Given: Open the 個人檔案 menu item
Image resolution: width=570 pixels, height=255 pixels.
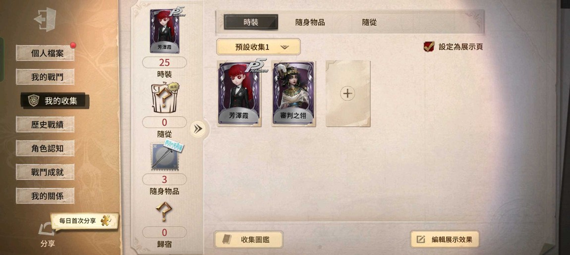Looking at the screenshot, I should (46, 53).
